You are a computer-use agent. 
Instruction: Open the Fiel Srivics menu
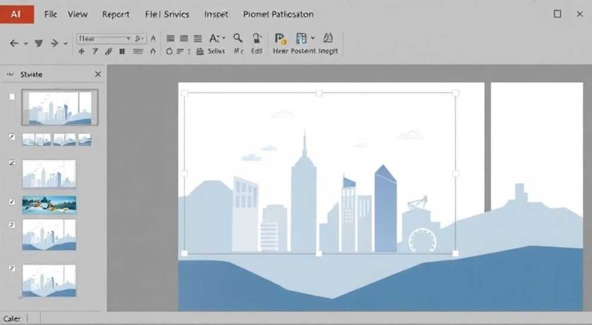pos(167,14)
